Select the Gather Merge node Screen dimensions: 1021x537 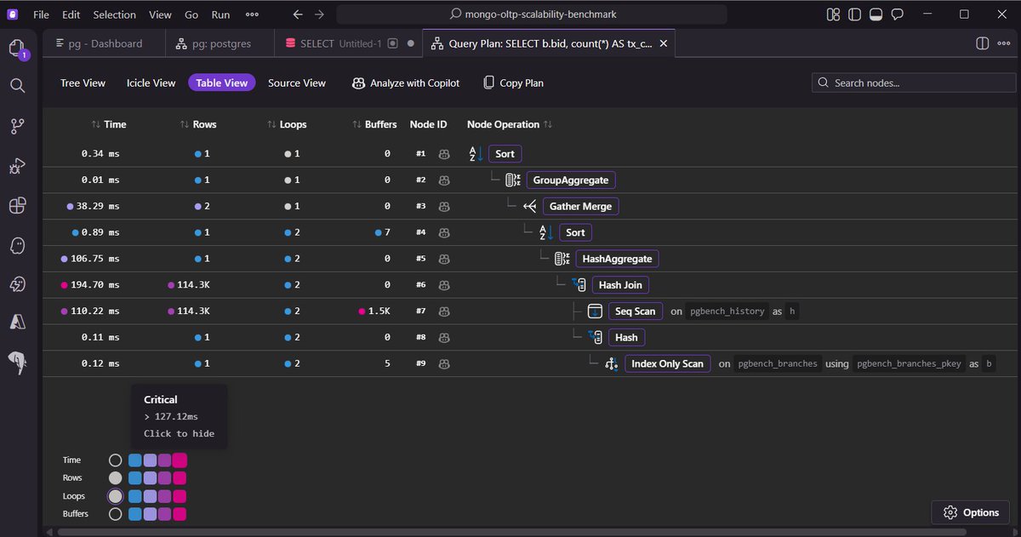(x=580, y=206)
